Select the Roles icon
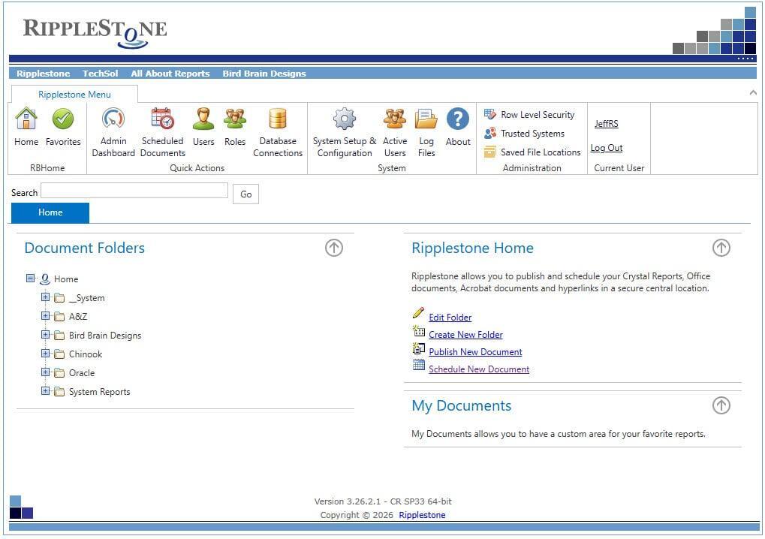Image resolution: width=765 pixels, height=539 pixels. 235,119
